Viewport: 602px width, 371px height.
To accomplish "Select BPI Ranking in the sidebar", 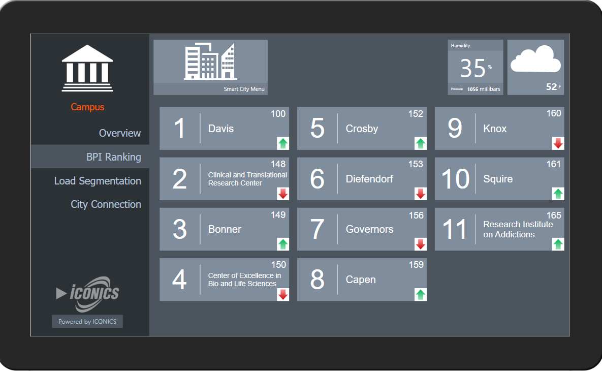I will tap(113, 157).
